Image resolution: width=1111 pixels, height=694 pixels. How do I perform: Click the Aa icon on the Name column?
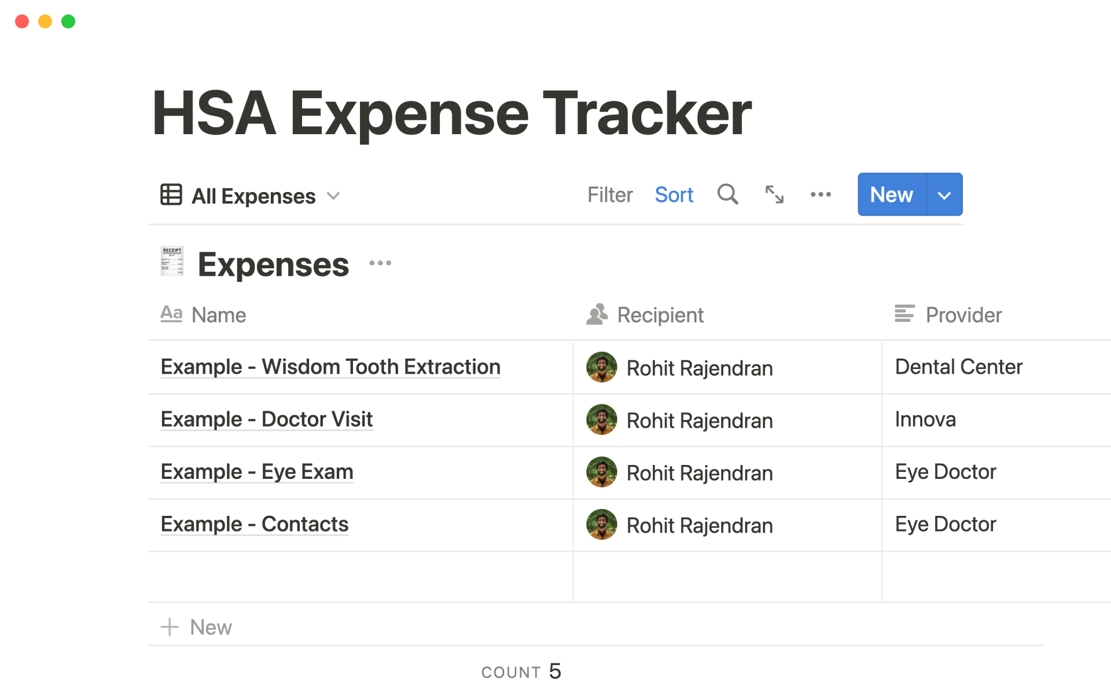pos(171,314)
